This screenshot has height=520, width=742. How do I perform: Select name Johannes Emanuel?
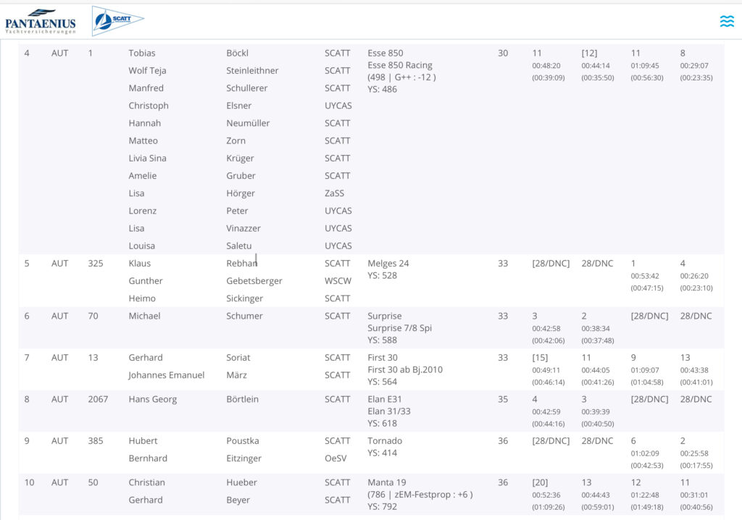167,374
